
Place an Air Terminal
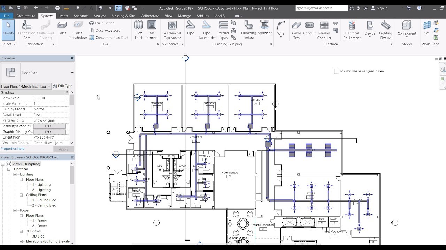tap(152, 30)
